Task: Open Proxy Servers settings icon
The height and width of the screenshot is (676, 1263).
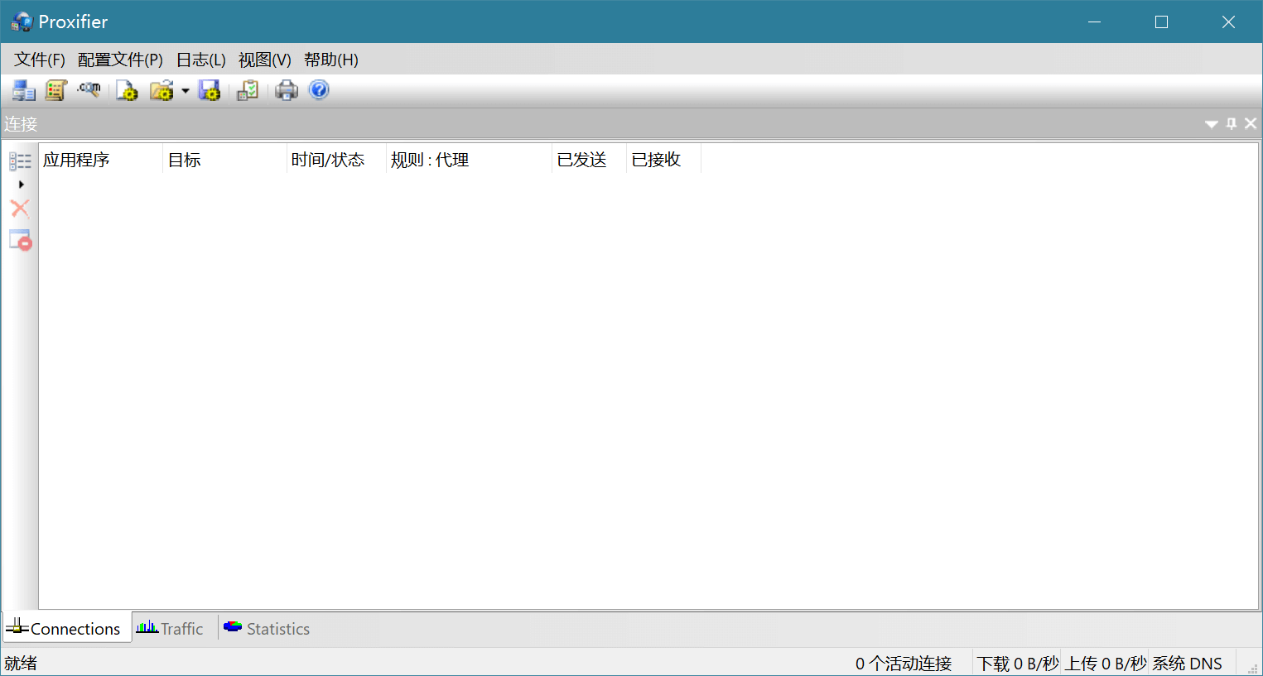Action: [x=23, y=90]
